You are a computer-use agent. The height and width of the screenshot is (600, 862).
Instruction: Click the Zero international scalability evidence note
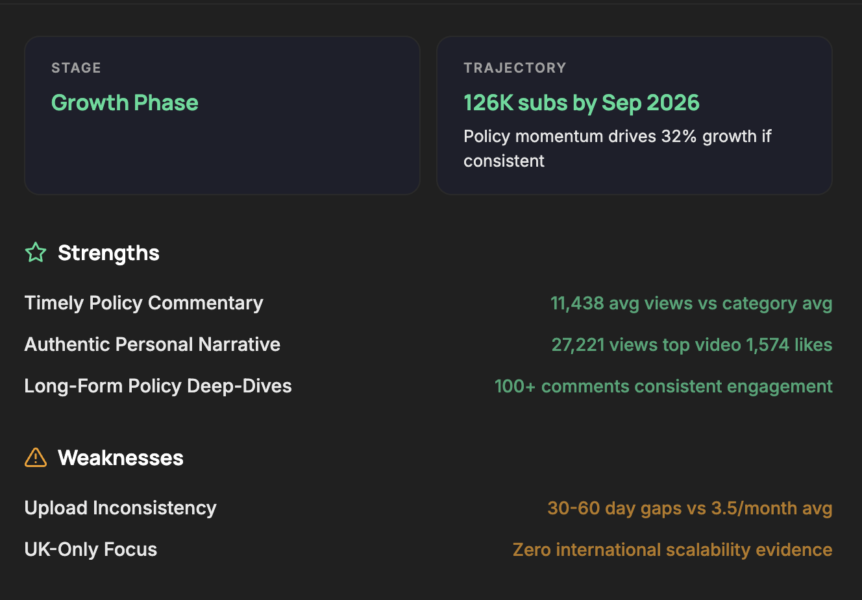(672, 550)
